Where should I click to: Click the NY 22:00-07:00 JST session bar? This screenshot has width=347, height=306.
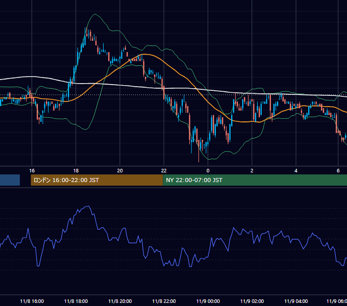(255, 180)
